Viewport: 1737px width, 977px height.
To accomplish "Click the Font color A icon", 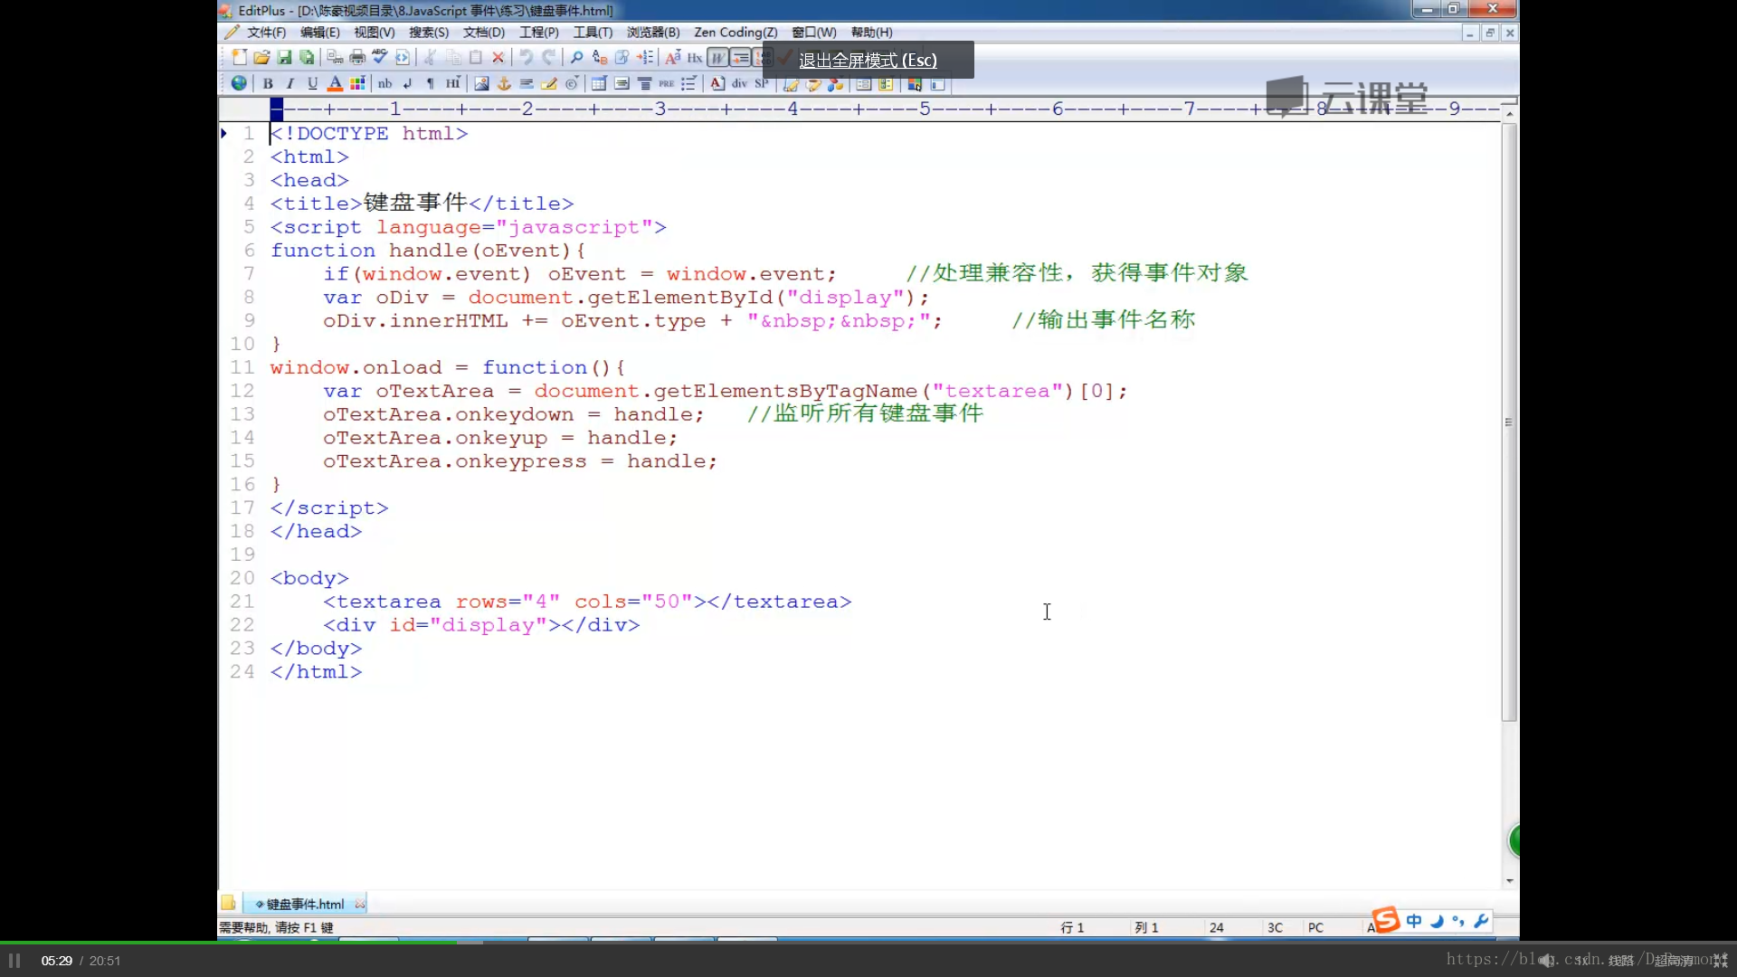I will (x=335, y=83).
